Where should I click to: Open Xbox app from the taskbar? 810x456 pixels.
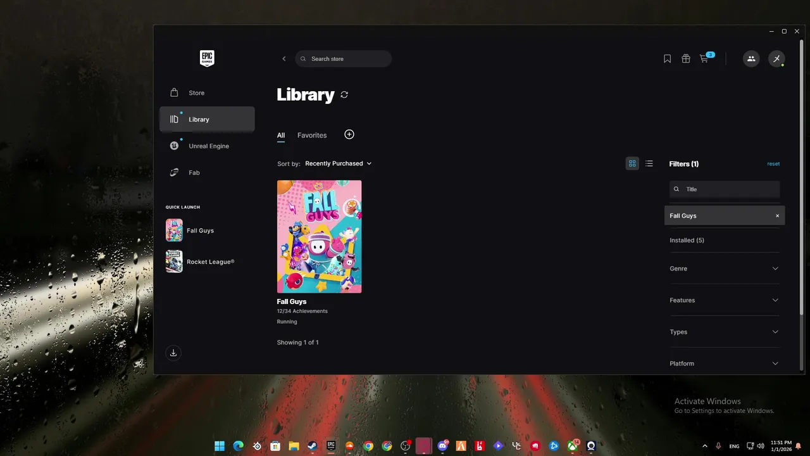[x=573, y=446]
